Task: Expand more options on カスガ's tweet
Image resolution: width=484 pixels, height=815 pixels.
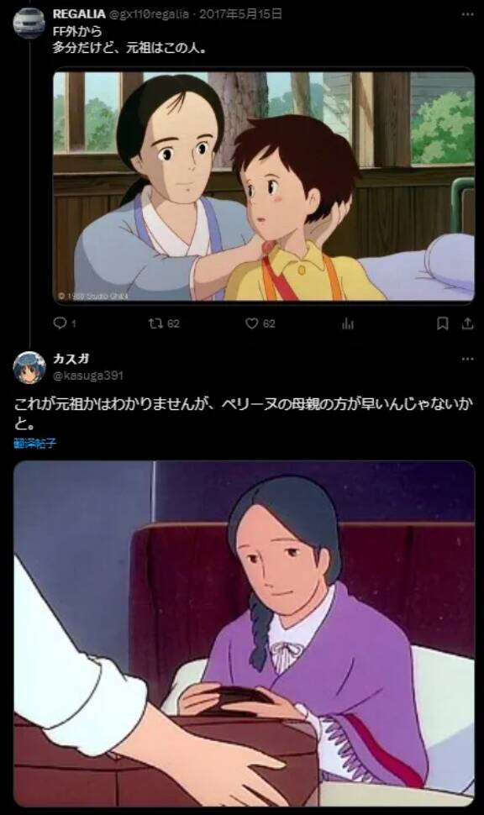Action: point(467,359)
